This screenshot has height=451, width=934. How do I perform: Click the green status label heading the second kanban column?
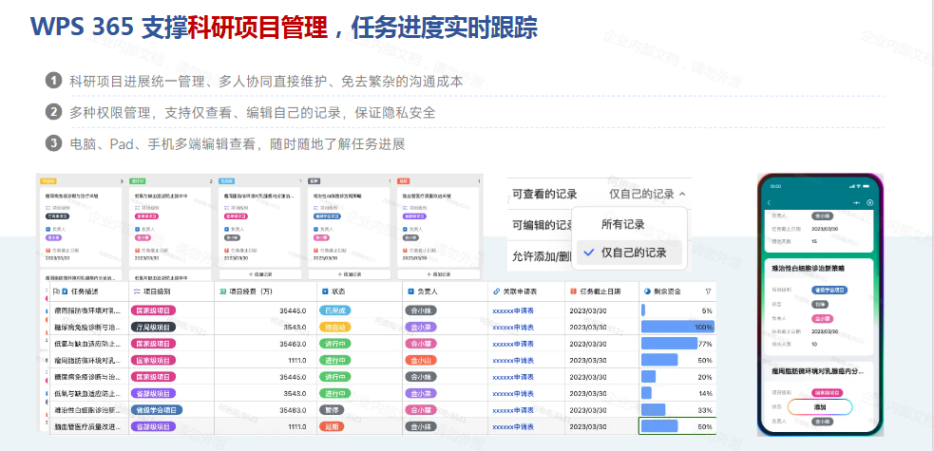[137, 181]
